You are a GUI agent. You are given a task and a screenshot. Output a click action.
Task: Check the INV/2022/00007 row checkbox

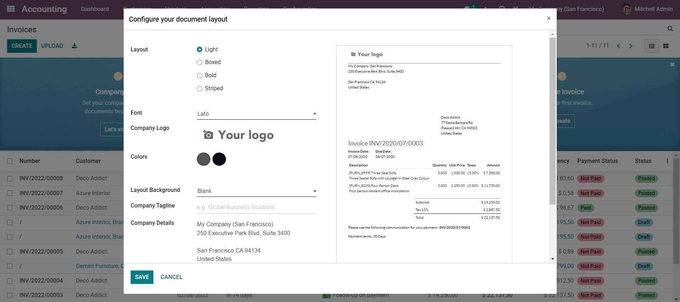(10, 193)
